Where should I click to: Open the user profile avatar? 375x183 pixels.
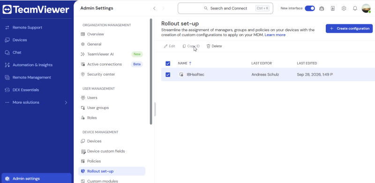(366, 8)
